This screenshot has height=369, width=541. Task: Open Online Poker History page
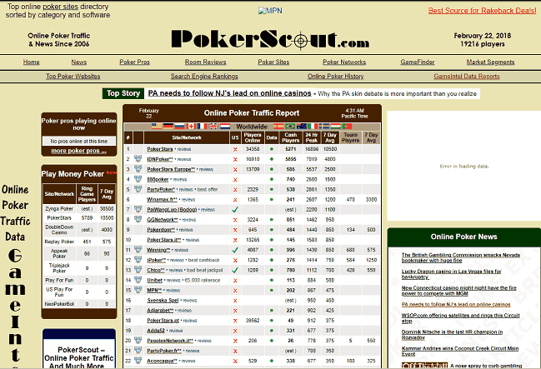pos(336,76)
